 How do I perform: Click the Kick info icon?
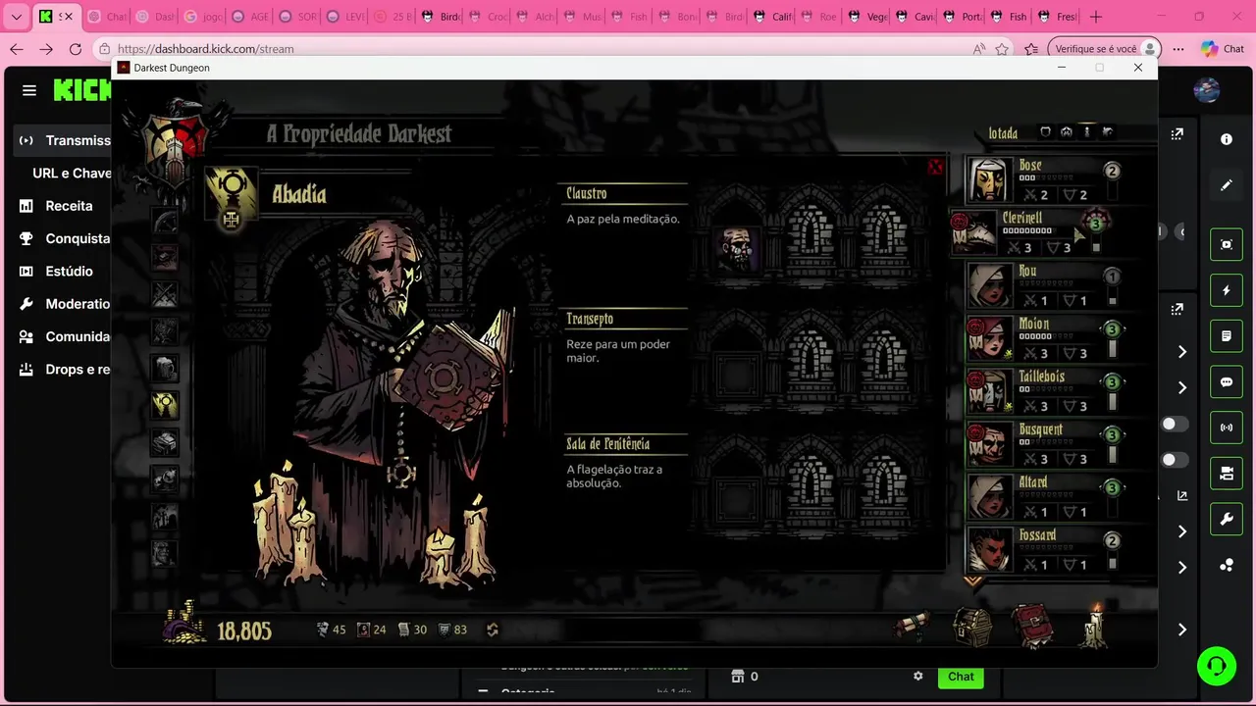(1227, 139)
